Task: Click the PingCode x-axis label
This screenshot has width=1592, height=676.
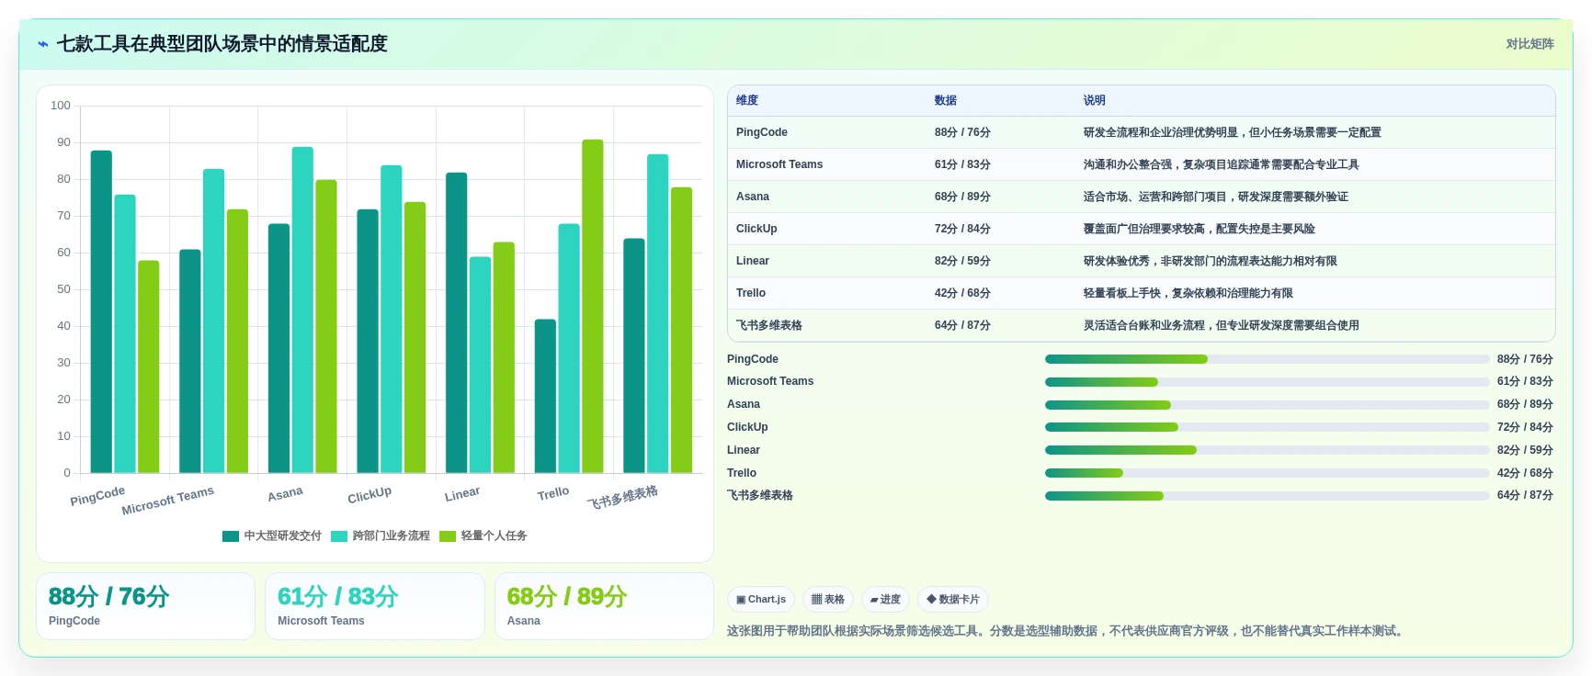Action: coord(97,496)
